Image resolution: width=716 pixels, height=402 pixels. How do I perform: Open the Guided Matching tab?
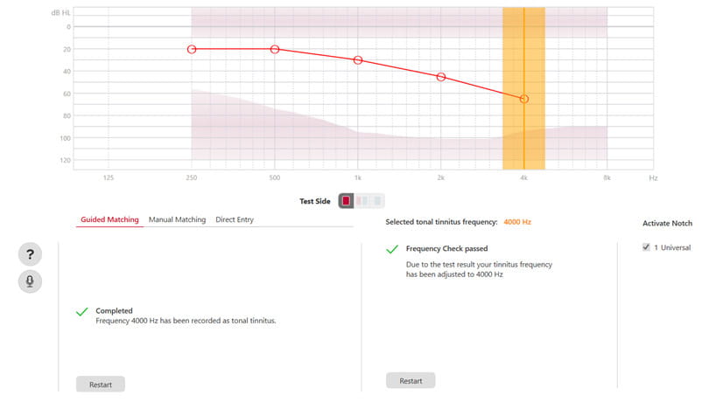pyautogui.click(x=109, y=220)
